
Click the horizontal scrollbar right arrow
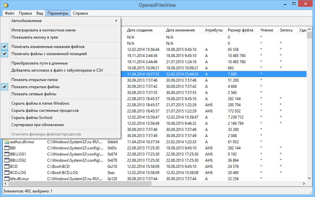click(x=304, y=183)
